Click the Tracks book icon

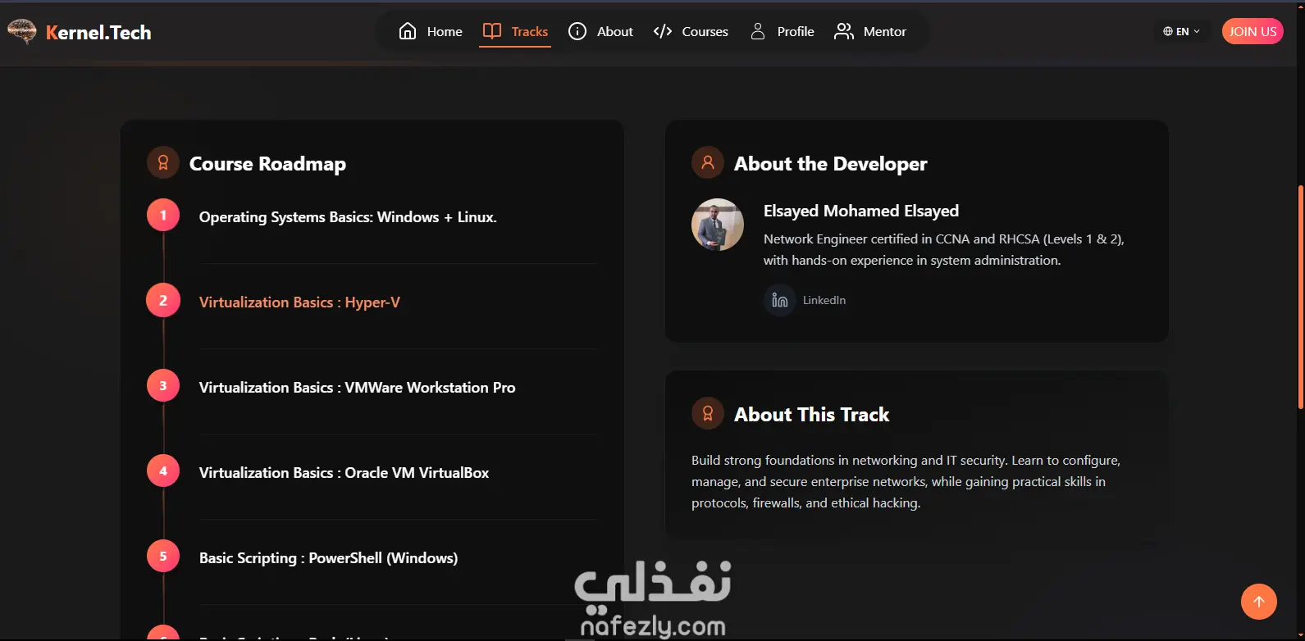pyautogui.click(x=492, y=31)
